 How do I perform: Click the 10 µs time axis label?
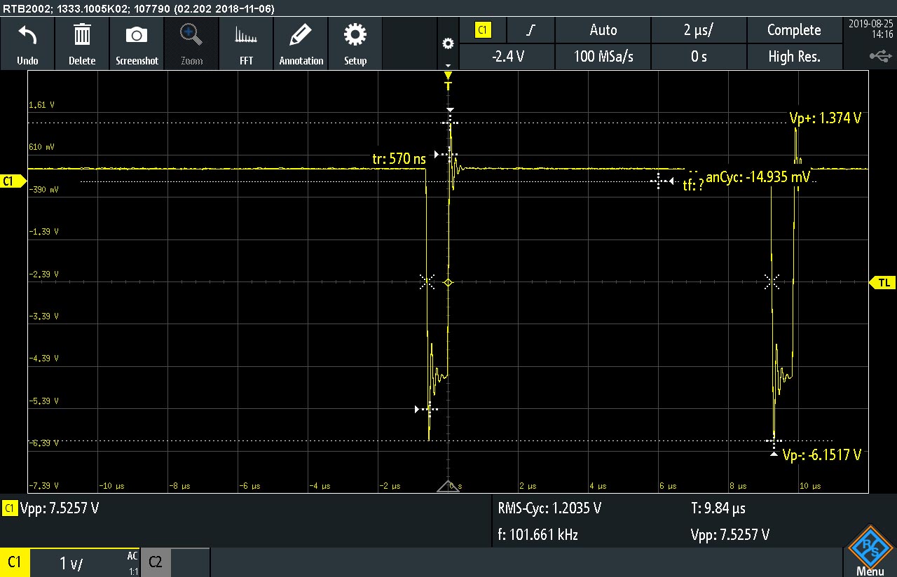809,486
